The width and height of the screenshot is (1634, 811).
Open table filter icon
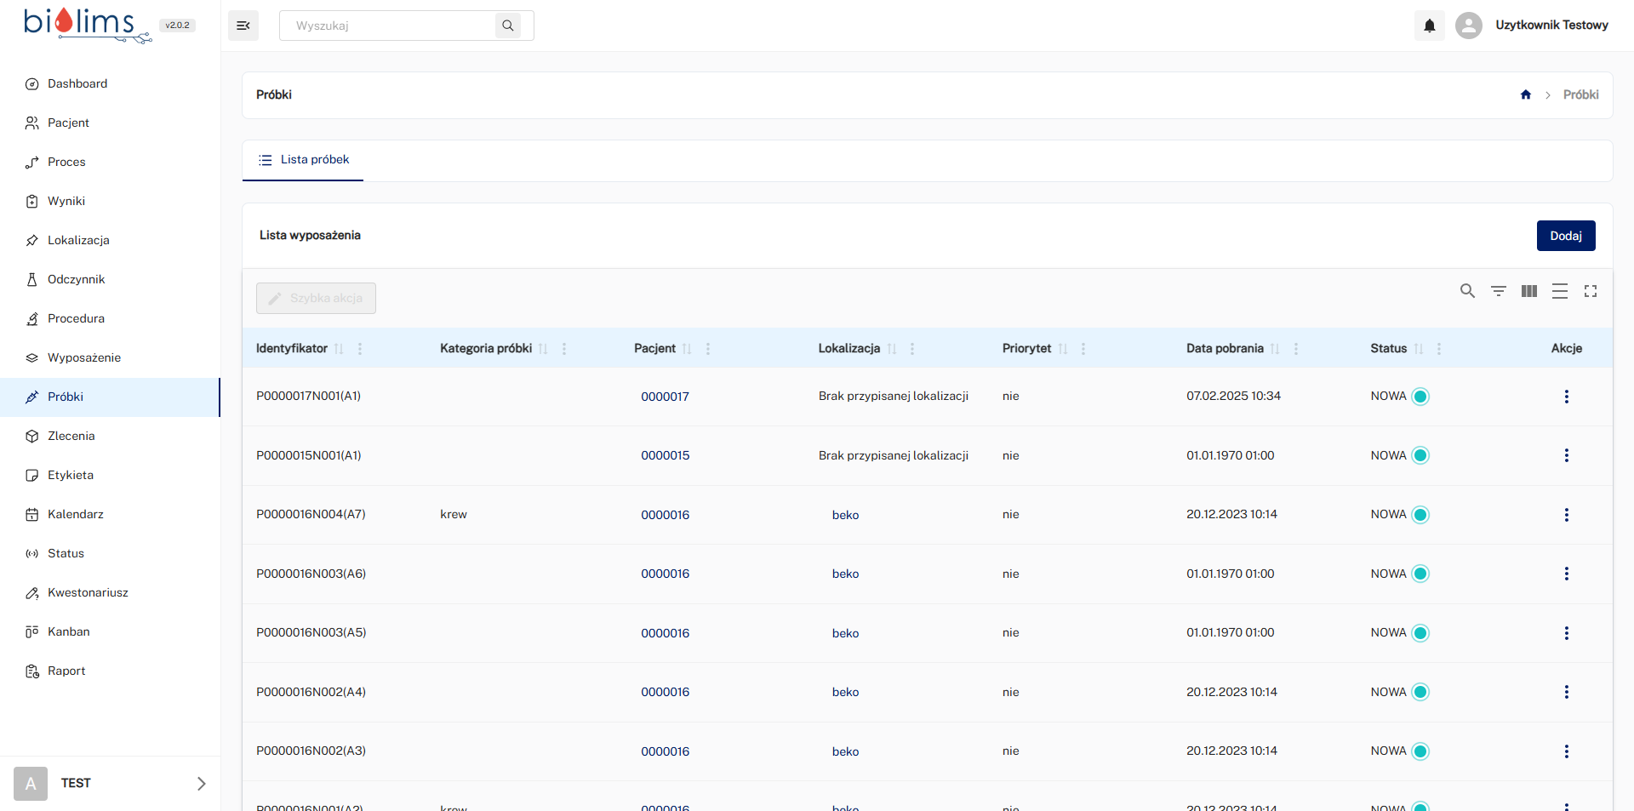pyautogui.click(x=1499, y=291)
